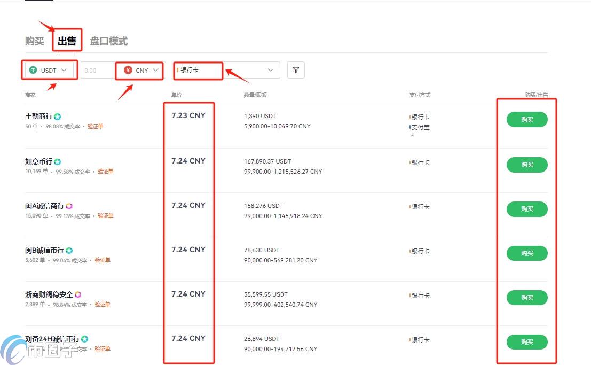Click the 55,599.55 USDT quantity
The height and width of the screenshot is (365, 591).
point(266,295)
